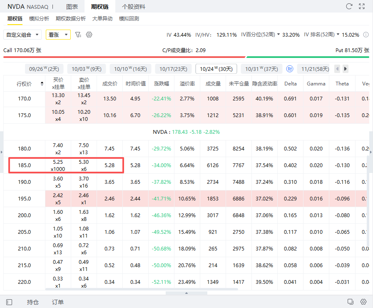The height and width of the screenshot is (308, 373).
Task: Expand the right side panel handle
Action: 371,152
